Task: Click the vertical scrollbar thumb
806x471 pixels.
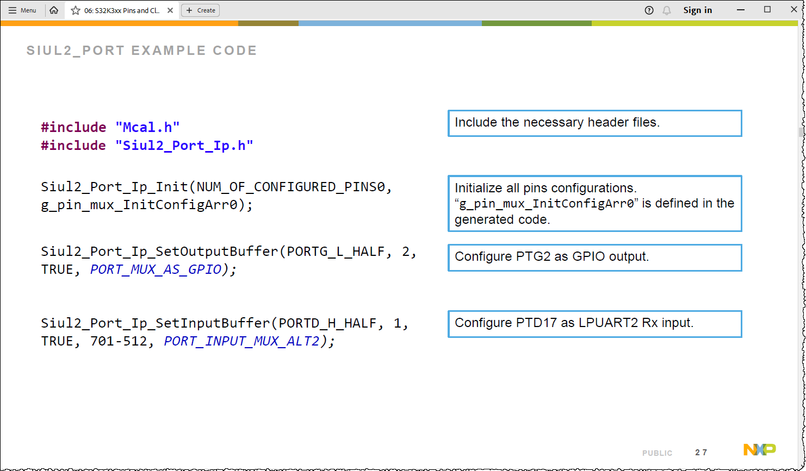Action: [801, 132]
